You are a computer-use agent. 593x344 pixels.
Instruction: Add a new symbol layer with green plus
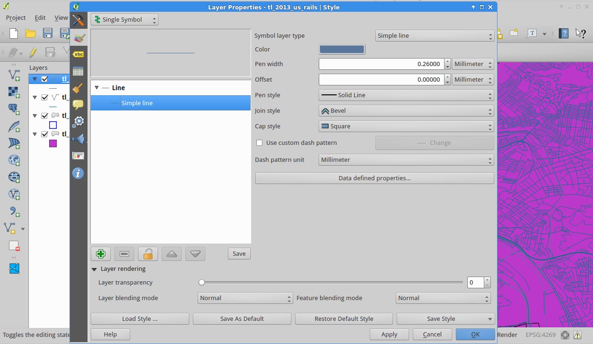coord(100,254)
